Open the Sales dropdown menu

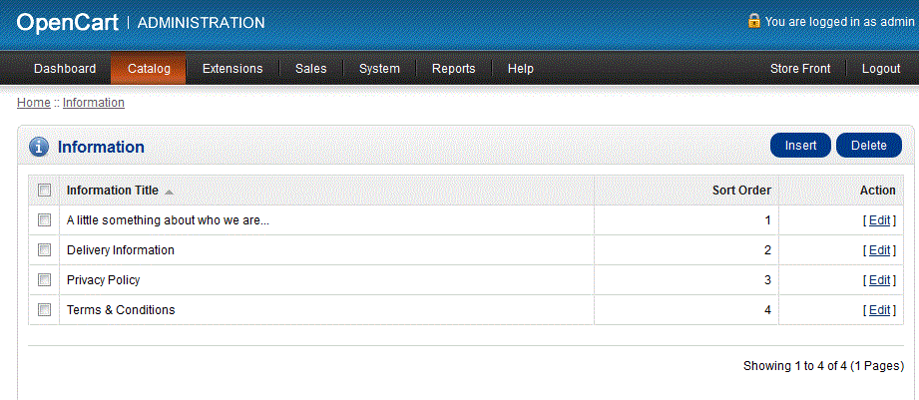310,69
